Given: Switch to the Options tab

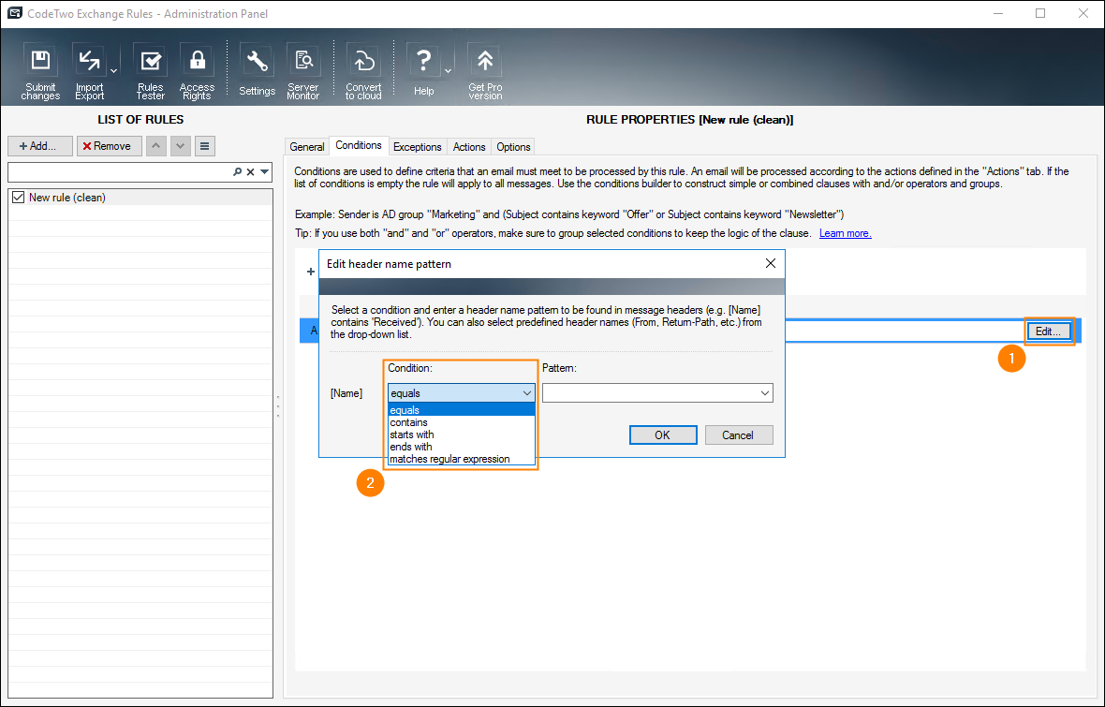Looking at the screenshot, I should (513, 147).
